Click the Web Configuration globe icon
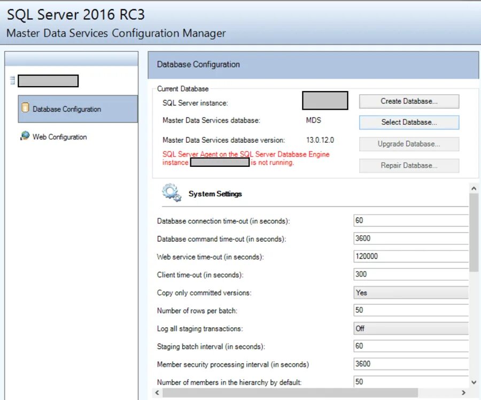The height and width of the screenshot is (400, 481). 25,136
